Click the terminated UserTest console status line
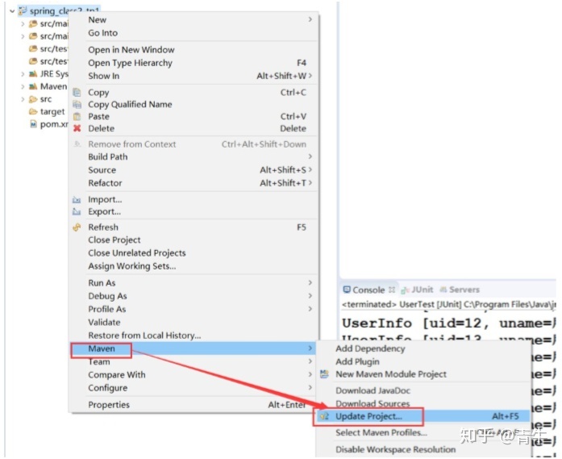Image resolution: width=562 pixels, height=459 pixels. click(x=449, y=305)
